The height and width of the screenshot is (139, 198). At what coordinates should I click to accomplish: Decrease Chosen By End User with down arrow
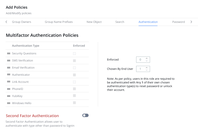click(147, 70)
